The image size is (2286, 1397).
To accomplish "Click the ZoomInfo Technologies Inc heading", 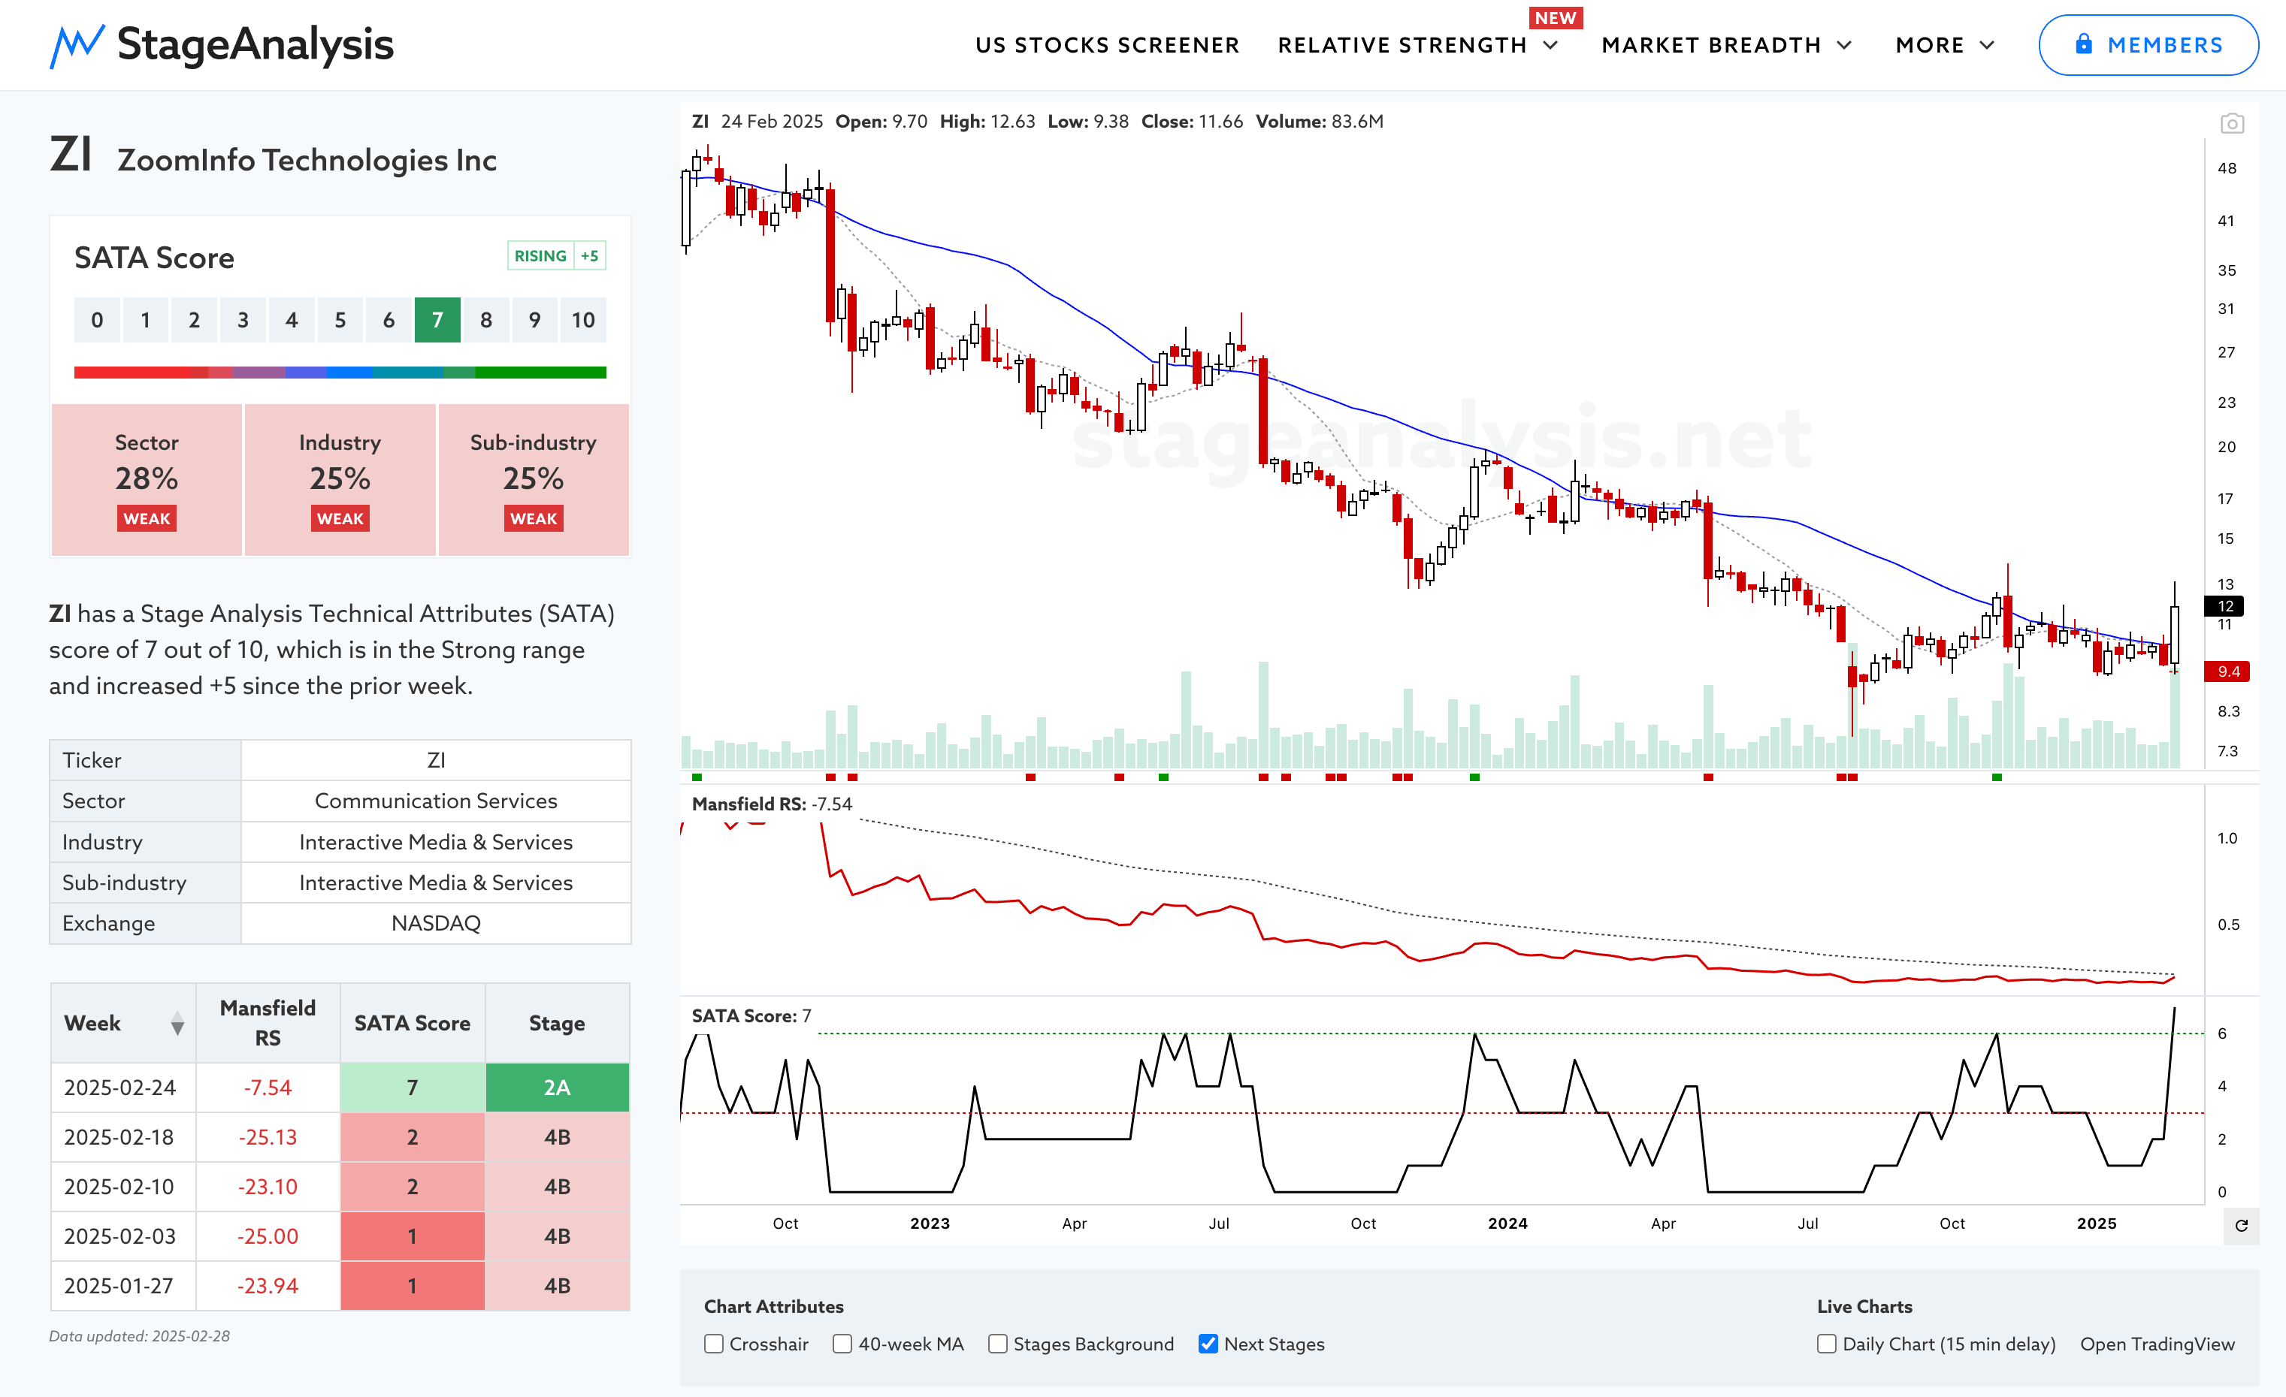I will (x=307, y=159).
